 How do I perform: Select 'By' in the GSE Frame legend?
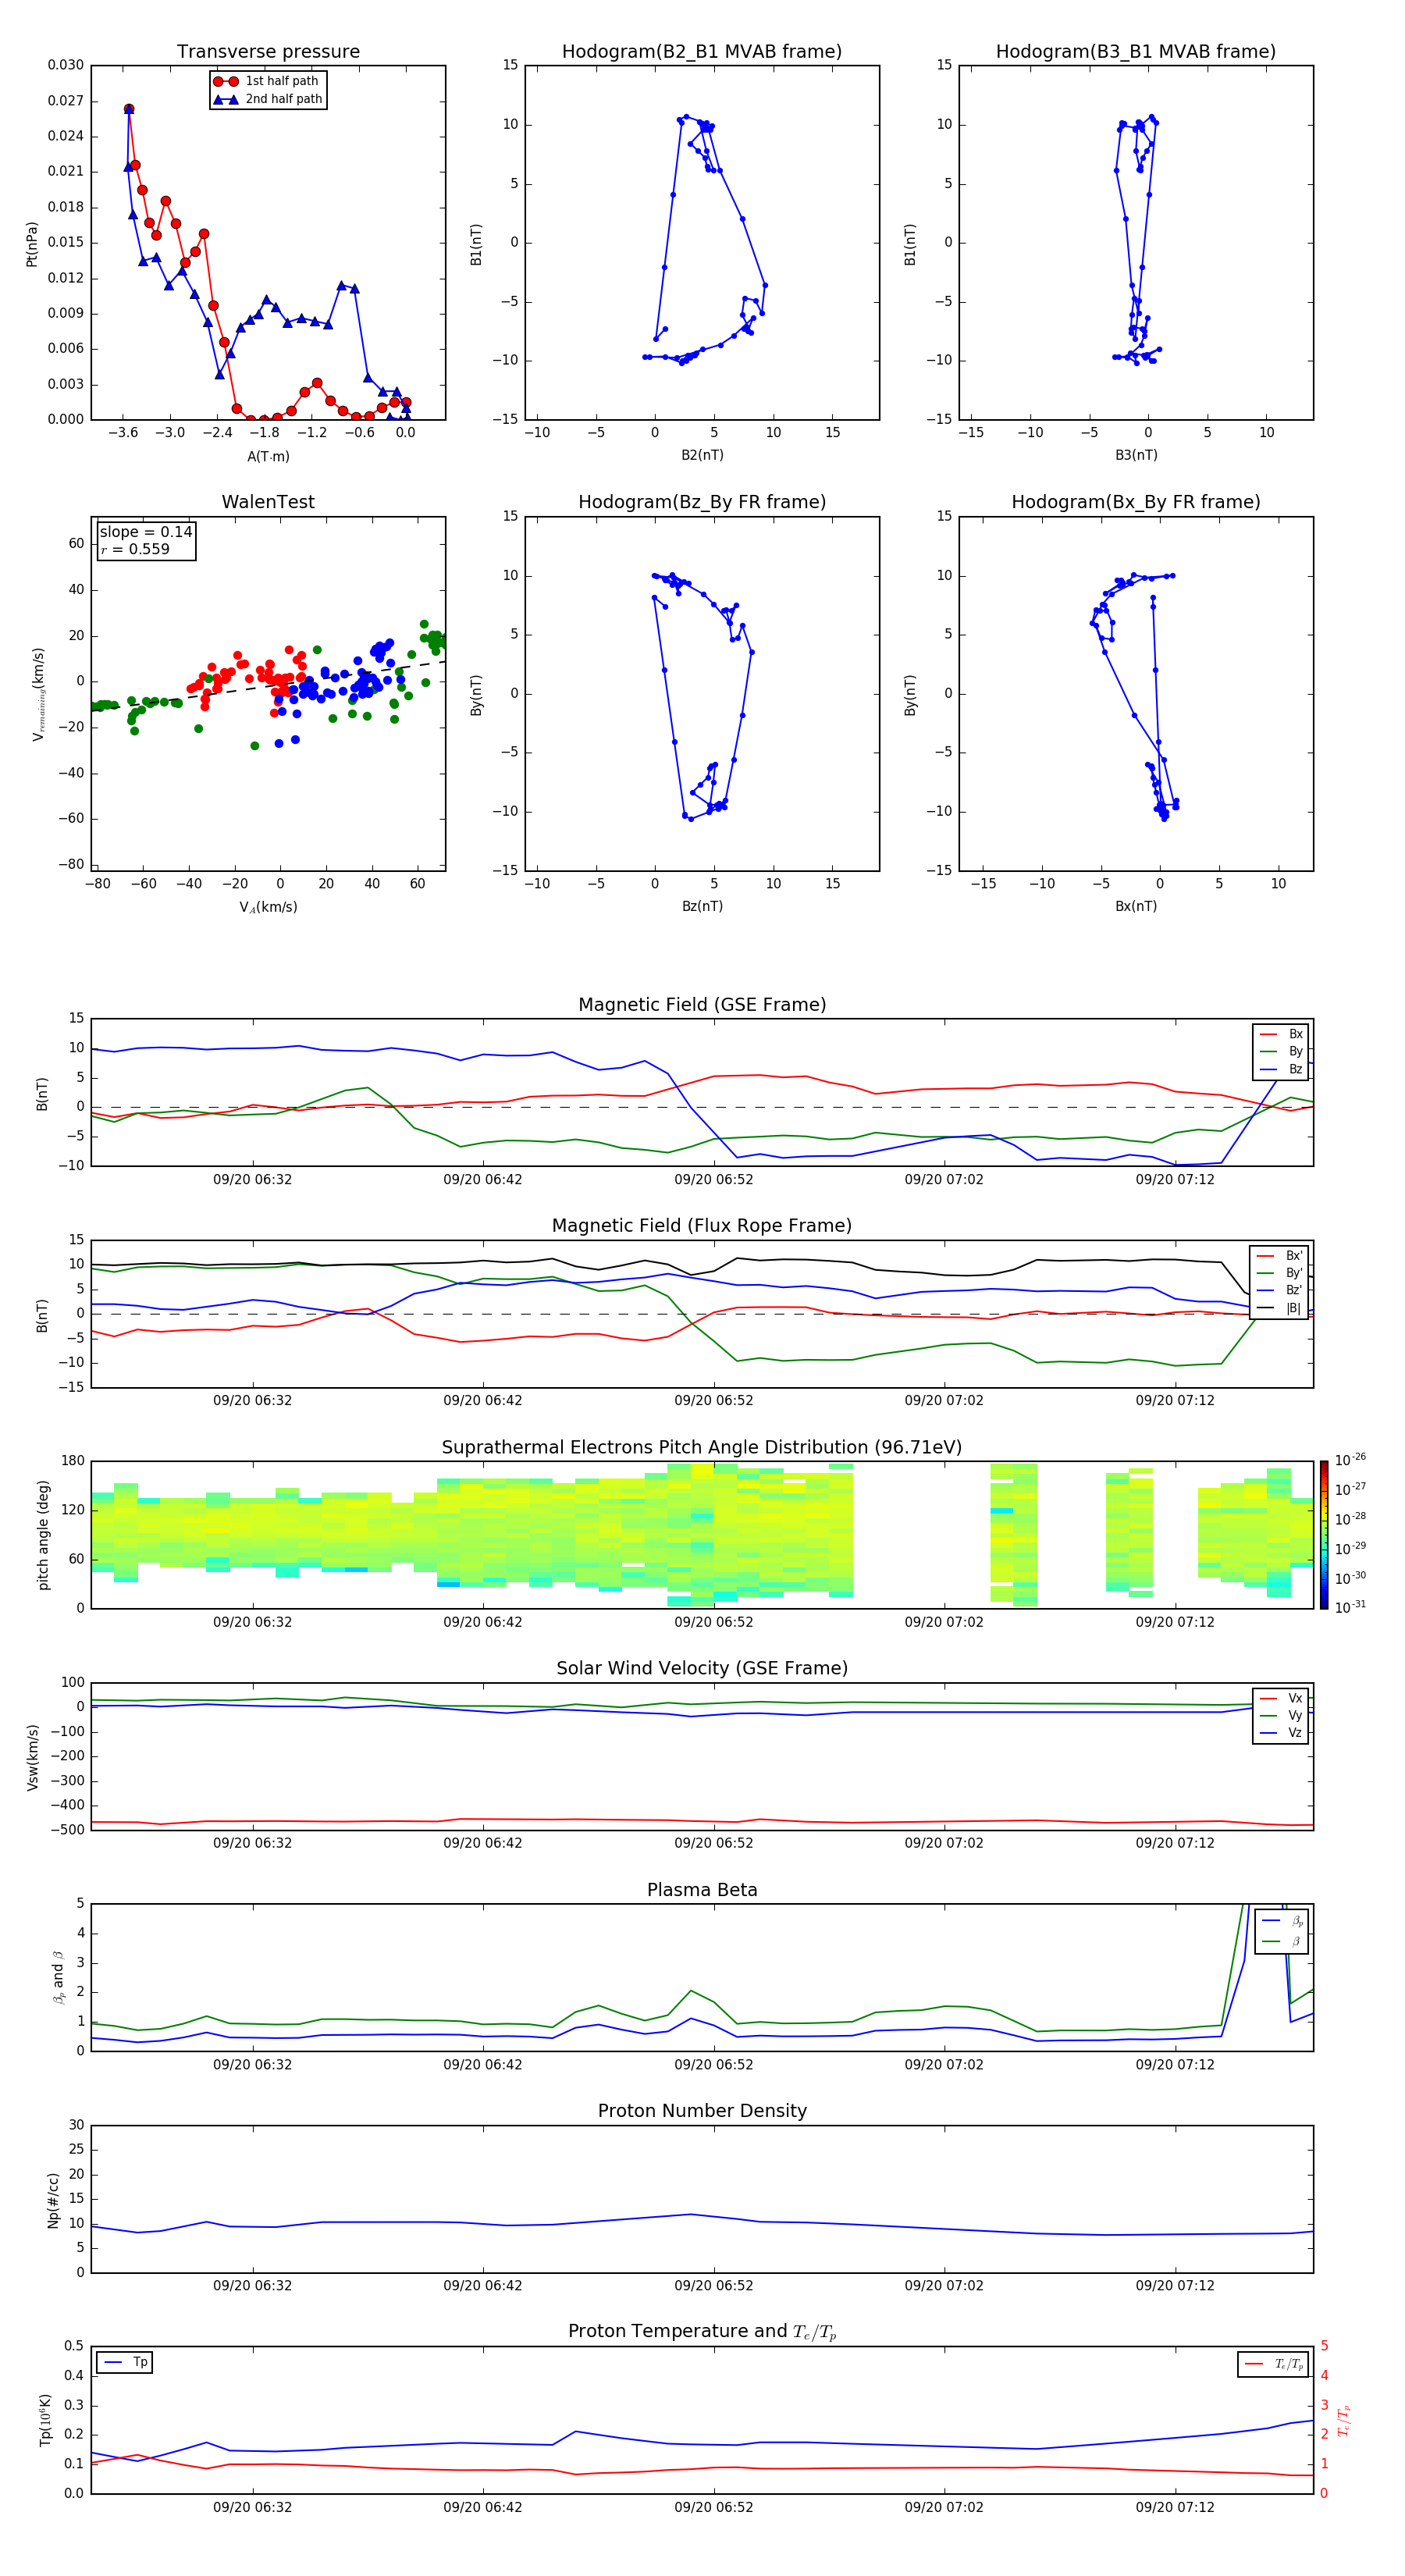pyautogui.click(x=1282, y=1051)
